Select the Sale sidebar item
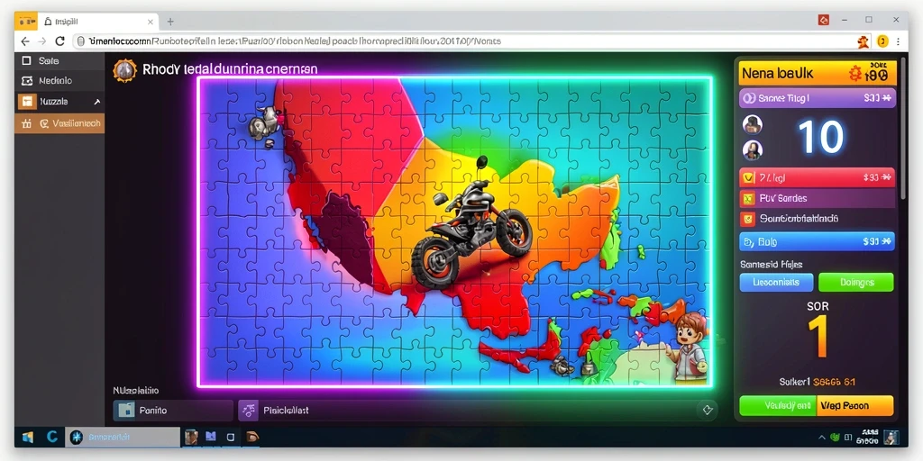The width and height of the screenshot is (923, 461). 59,60
